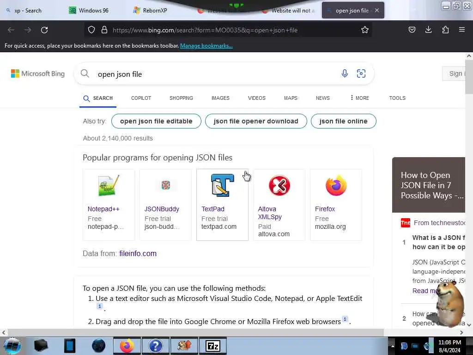Open the Windows Start orb

[x=12, y=346]
